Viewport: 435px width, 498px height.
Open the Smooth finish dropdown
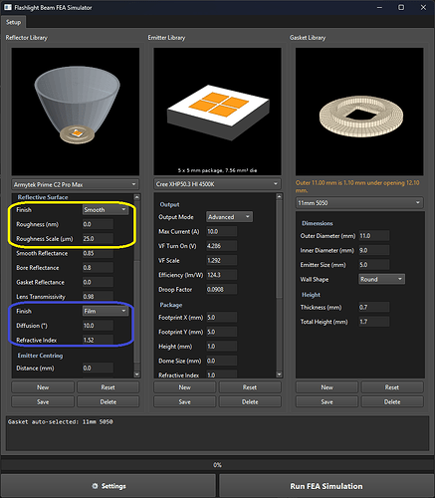coord(106,210)
